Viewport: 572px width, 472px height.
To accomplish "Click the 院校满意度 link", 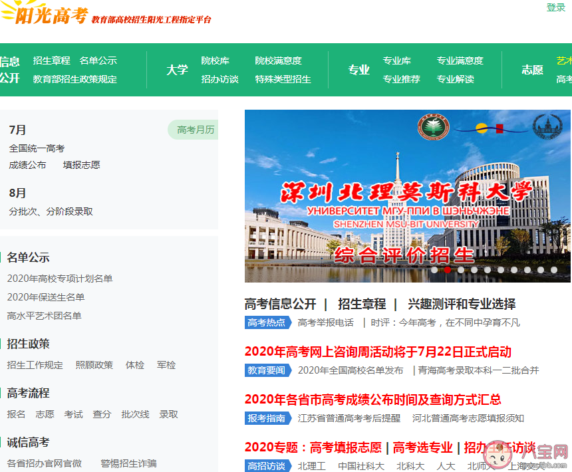I will [x=277, y=60].
